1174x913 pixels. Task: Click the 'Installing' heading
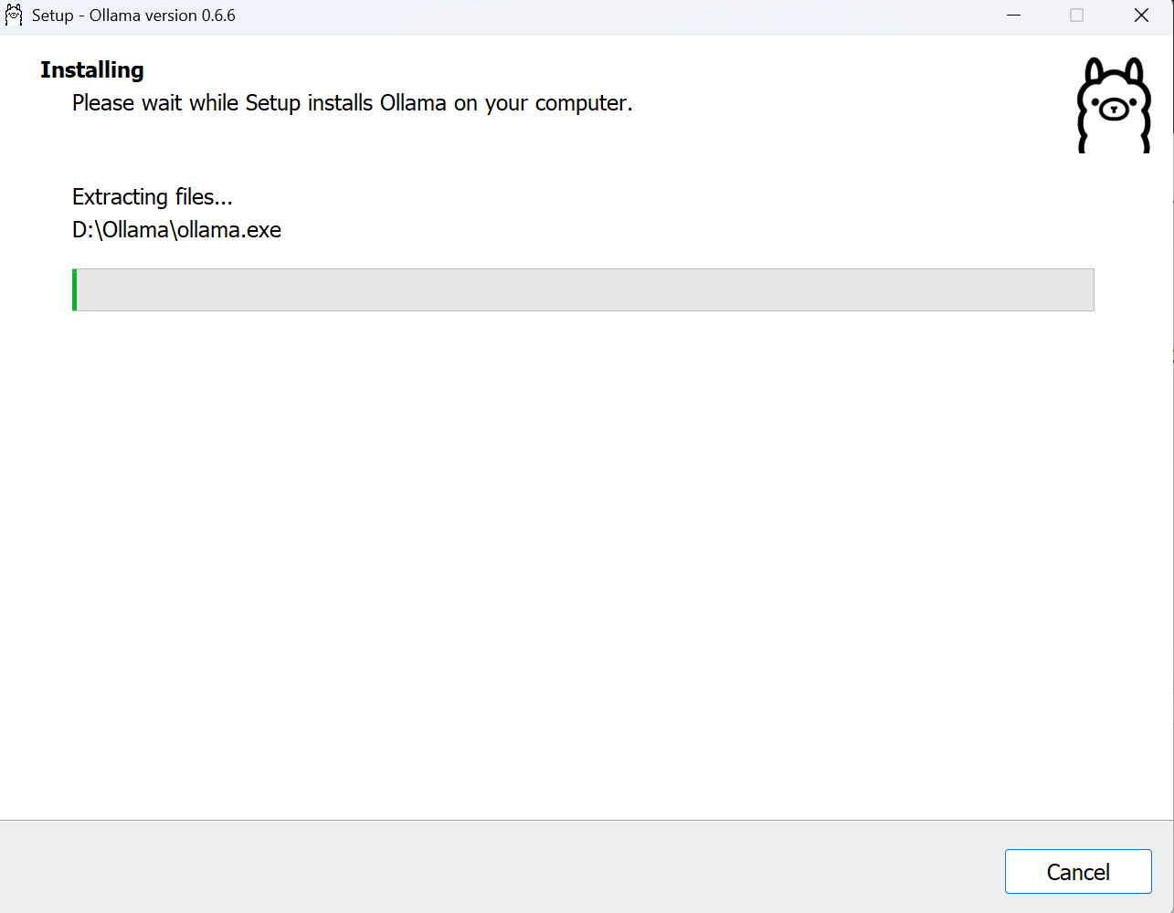(92, 70)
